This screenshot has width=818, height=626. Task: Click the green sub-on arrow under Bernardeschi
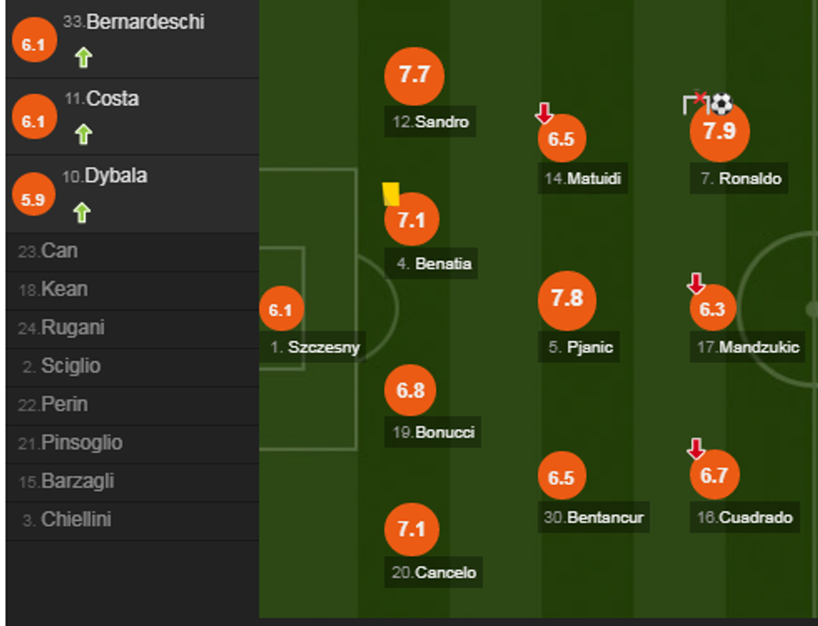tap(83, 58)
